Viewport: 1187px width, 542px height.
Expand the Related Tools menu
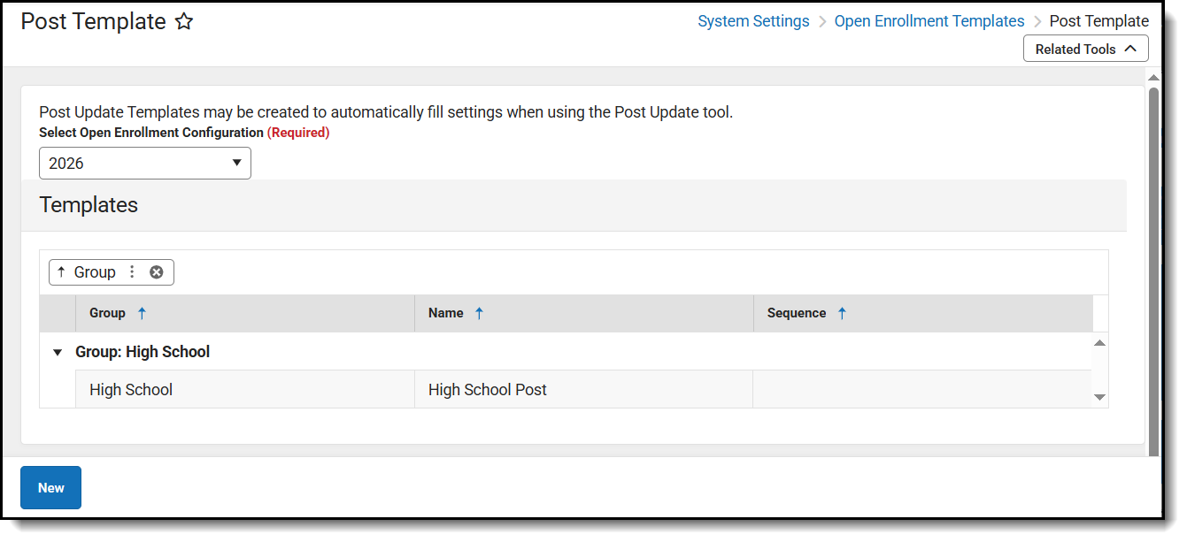coord(1085,49)
